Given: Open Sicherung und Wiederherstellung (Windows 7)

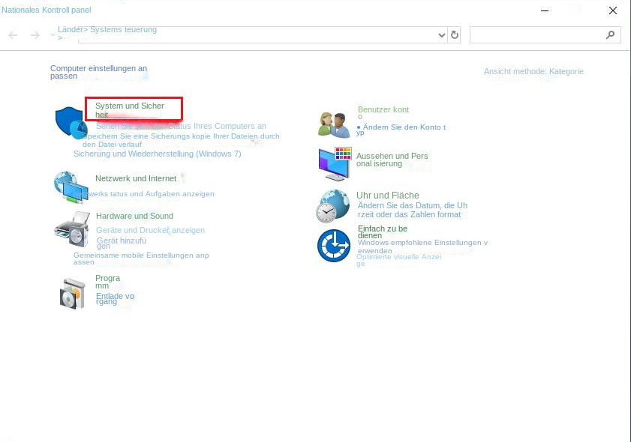Looking at the screenshot, I should [x=157, y=154].
